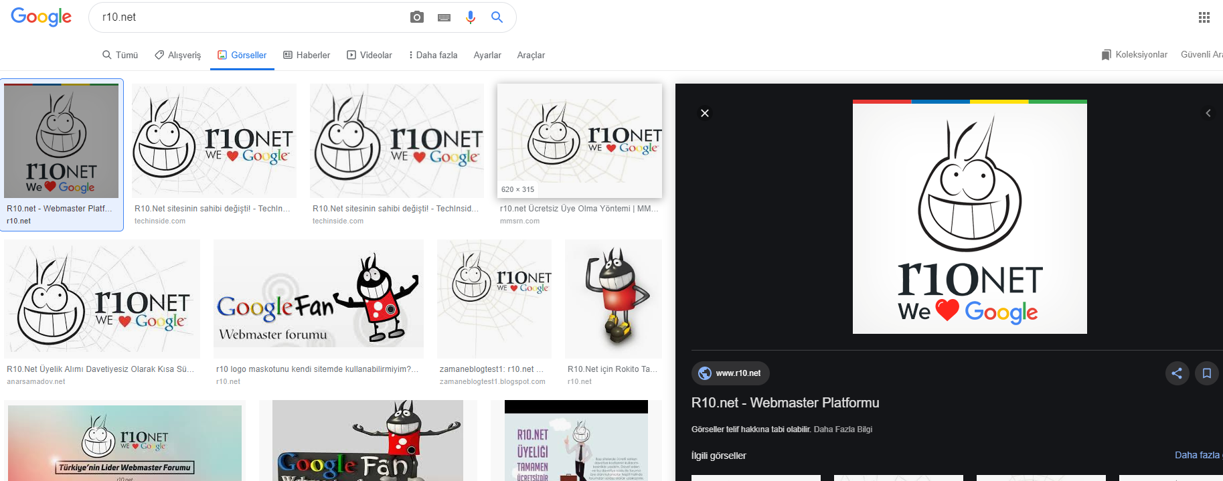The image size is (1223, 481).
Task: Open the Türkiye'nin Lider Webmaster Forumu image
Action: [125, 442]
